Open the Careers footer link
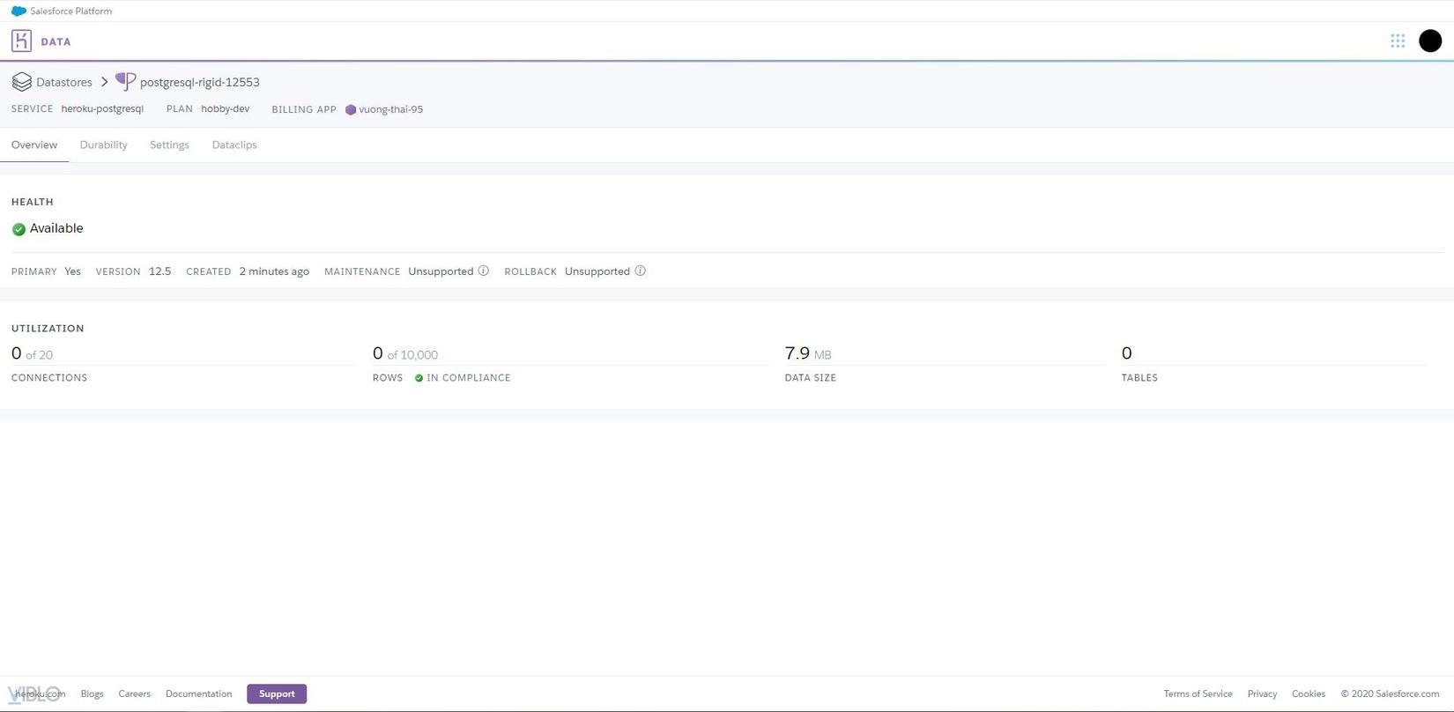Viewport: 1454px width, 712px height. 135,693
